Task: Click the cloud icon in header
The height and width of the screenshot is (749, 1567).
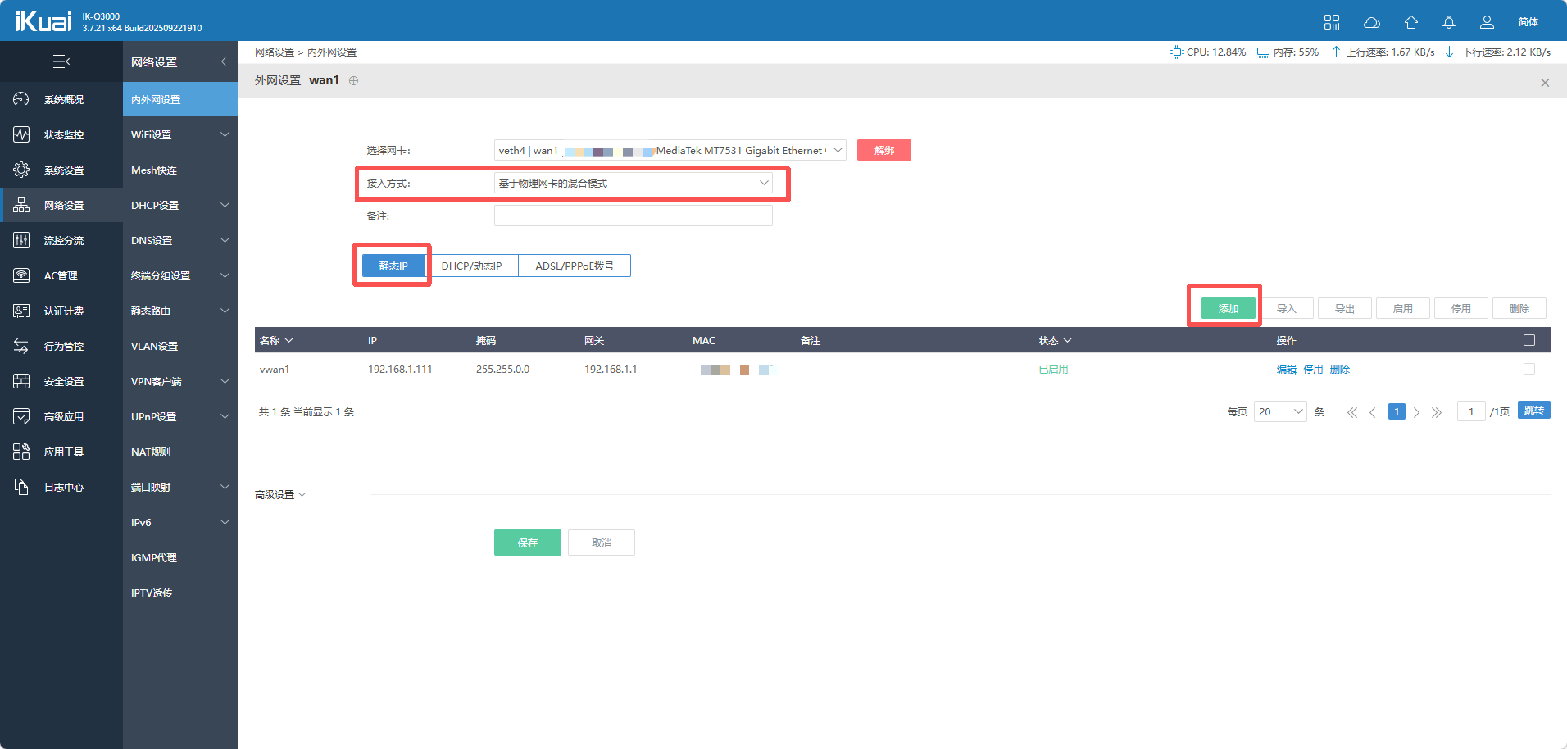Action: point(1371,22)
